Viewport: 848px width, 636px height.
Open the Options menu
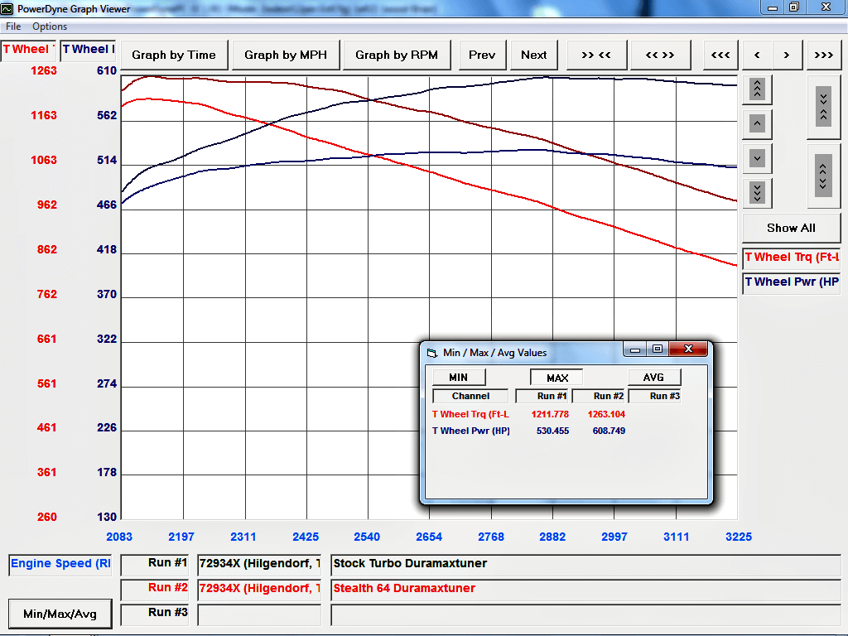tap(50, 26)
